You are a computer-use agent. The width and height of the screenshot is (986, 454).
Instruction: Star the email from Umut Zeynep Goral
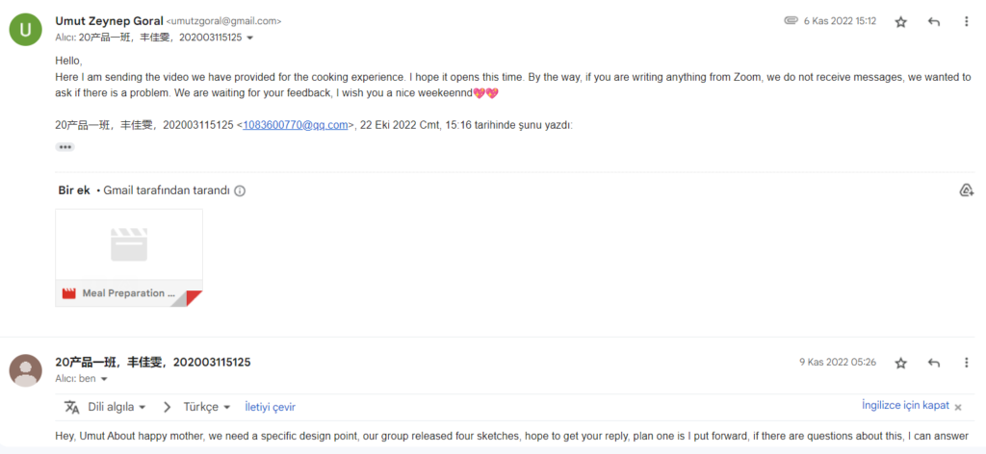pos(901,22)
